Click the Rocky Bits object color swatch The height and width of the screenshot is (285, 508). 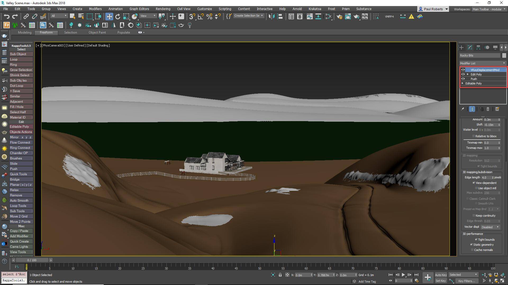coord(504,55)
